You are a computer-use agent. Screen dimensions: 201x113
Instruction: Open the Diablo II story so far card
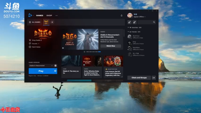pyautogui.click(x=71, y=67)
